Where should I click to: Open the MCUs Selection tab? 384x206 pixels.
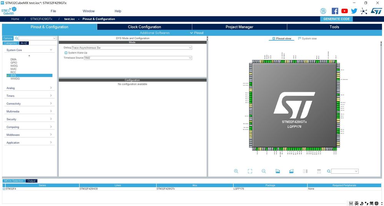coord(14,181)
